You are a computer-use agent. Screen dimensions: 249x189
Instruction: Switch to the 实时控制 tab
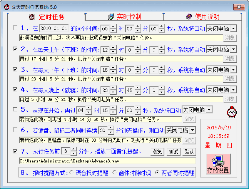tap(124, 17)
